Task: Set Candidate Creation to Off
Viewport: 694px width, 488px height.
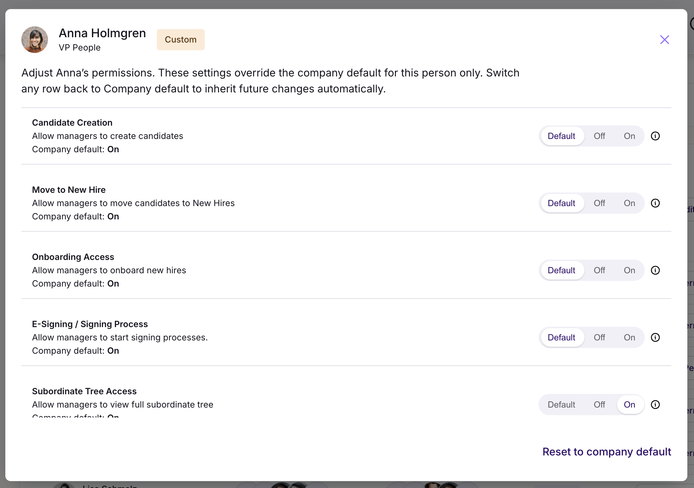Action: [599, 136]
